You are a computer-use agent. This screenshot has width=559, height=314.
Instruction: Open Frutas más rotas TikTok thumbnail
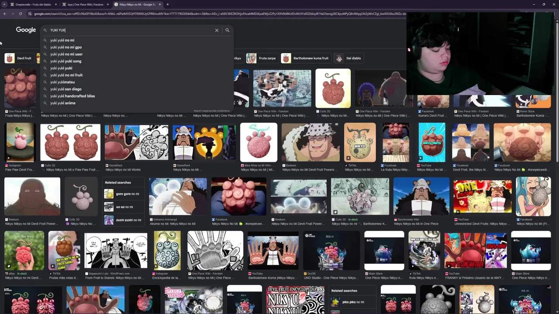(64, 250)
